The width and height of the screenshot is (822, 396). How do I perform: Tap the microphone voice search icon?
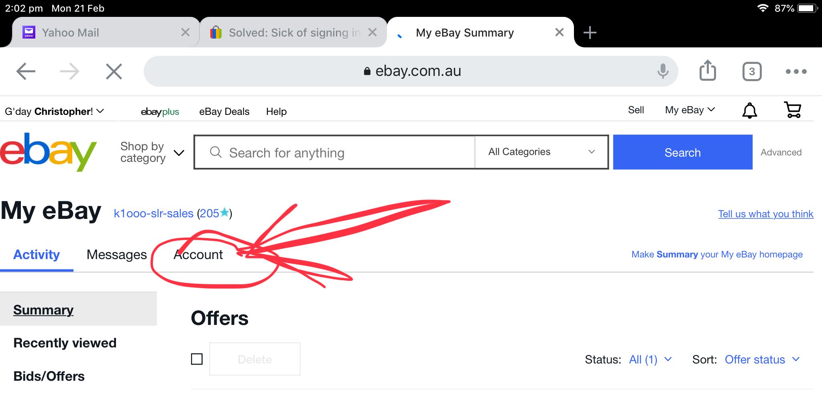[x=663, y=71]
